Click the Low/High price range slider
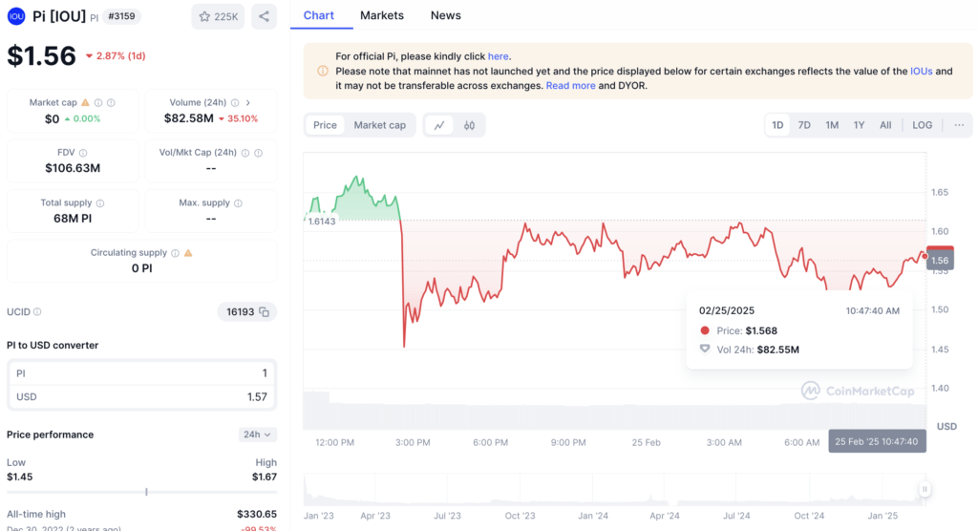The height and width of the screenshot is (531, 978). (141, 492)
